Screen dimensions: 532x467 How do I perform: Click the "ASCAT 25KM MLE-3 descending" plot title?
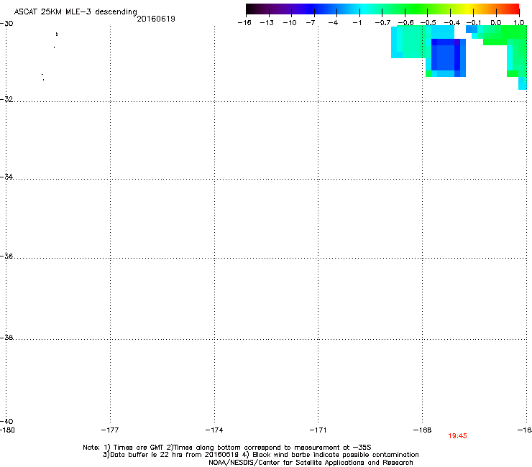click(x=75, y=11)
